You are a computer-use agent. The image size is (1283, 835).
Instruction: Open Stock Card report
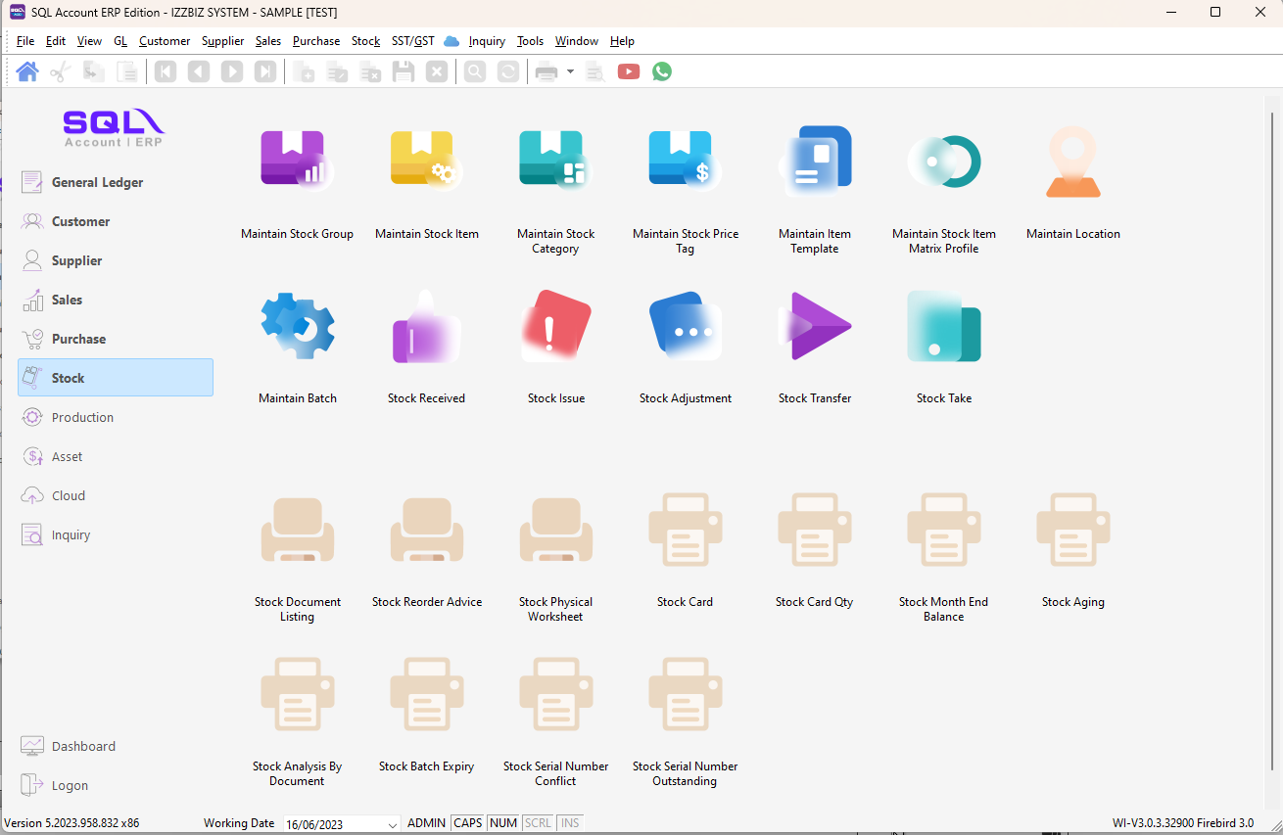click(x=686, y=530)
